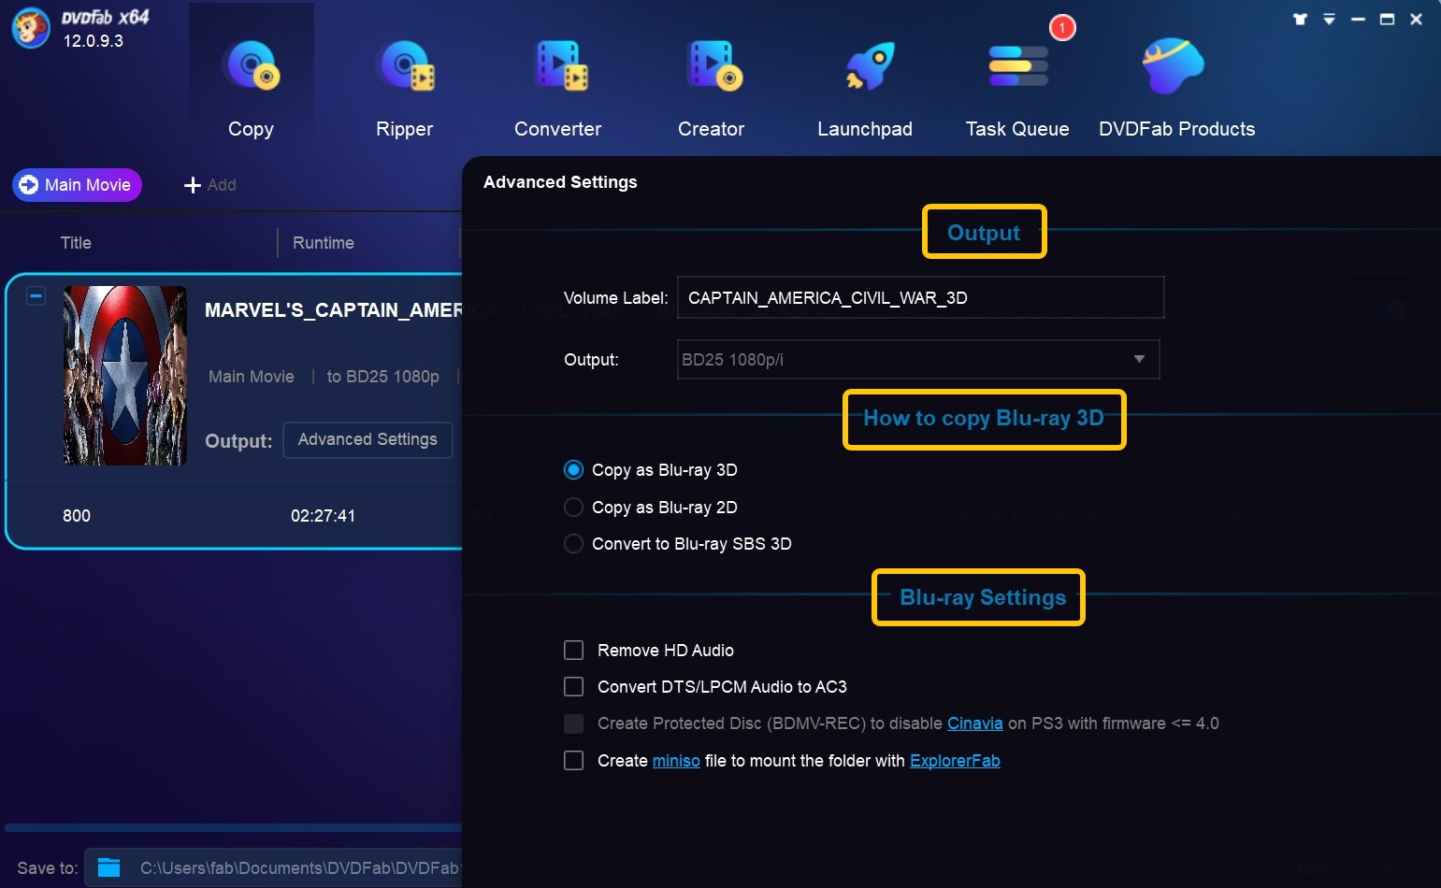Open the Cinavia hyperlink
Screen dimensions: 1441x888
pyautogui.click(x=974, y=723)
